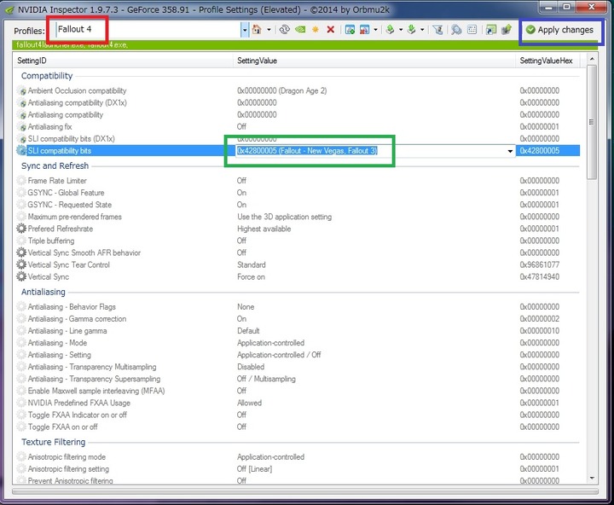The height and width of the screenshot is (505, 614).
Task: Open dropdown beside remove application icon
Action: point(375,29)
